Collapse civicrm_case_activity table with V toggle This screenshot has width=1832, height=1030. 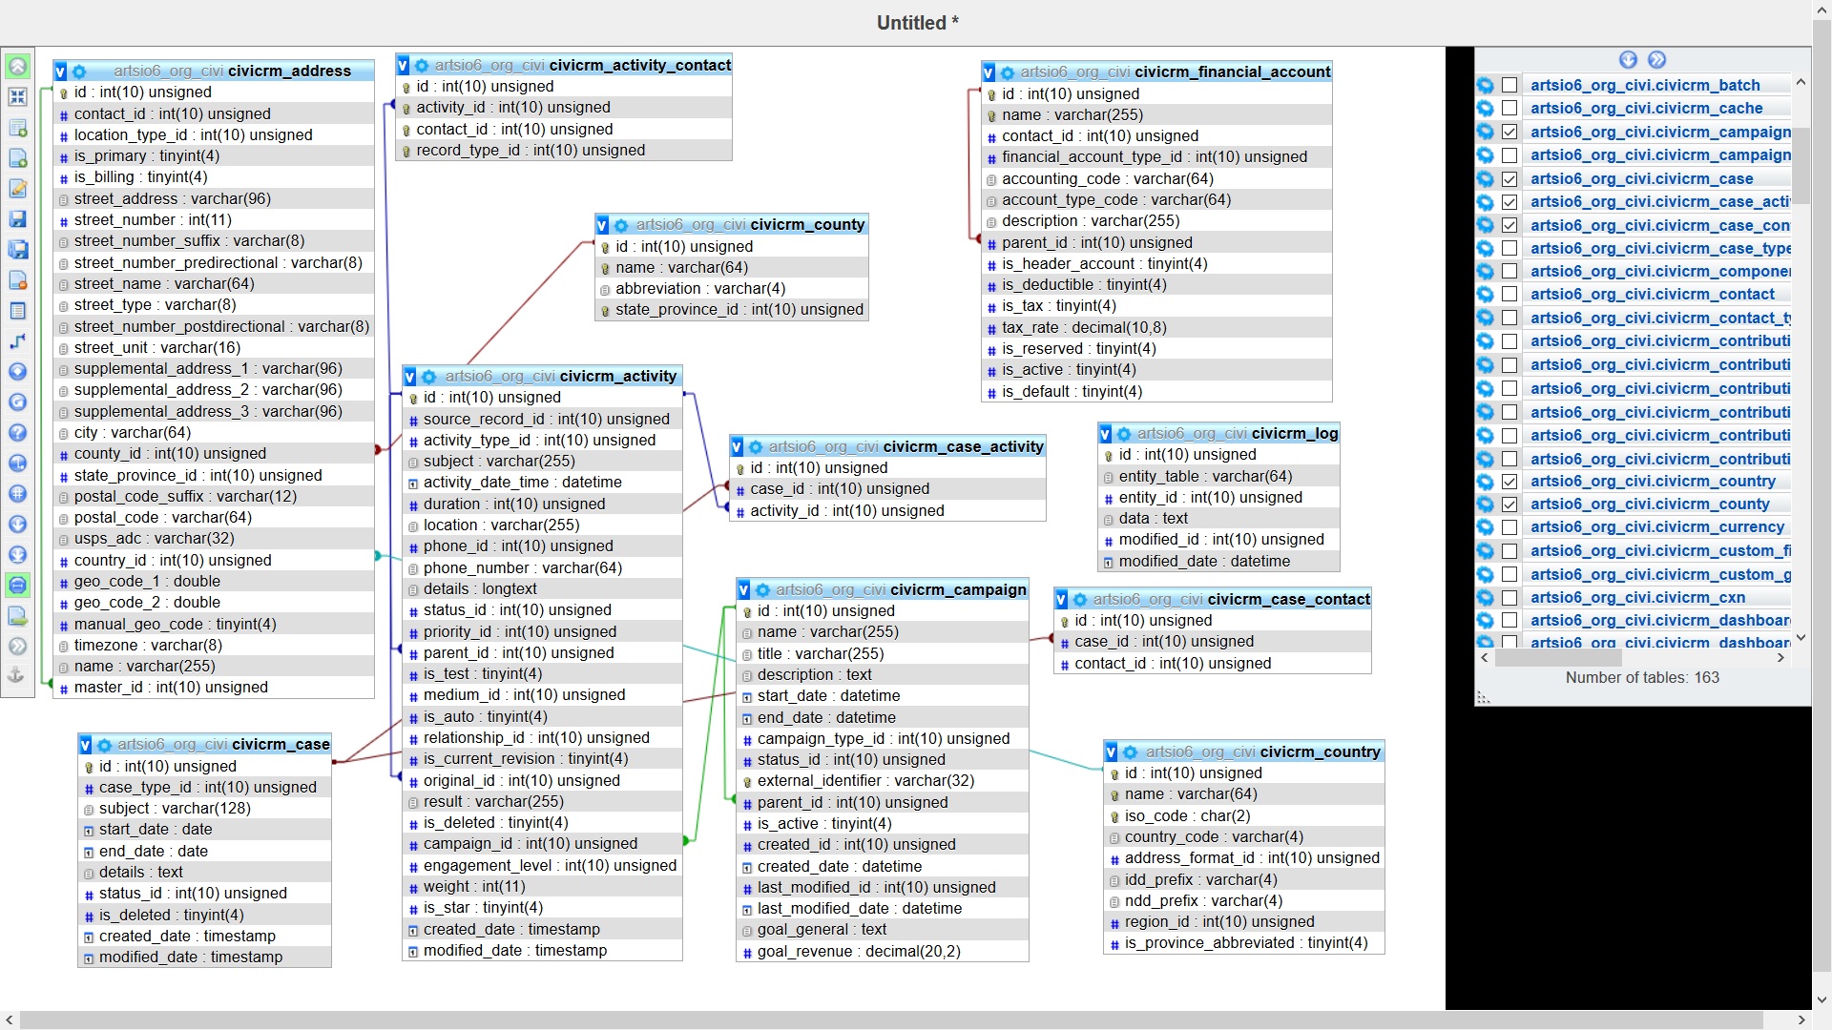(x=737, y=447)
